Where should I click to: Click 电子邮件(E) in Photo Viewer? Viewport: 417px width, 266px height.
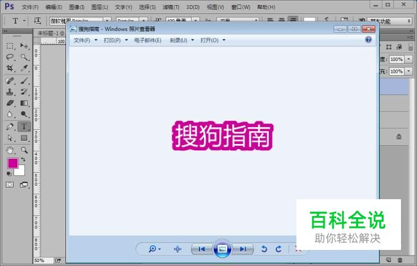[148, 40]
